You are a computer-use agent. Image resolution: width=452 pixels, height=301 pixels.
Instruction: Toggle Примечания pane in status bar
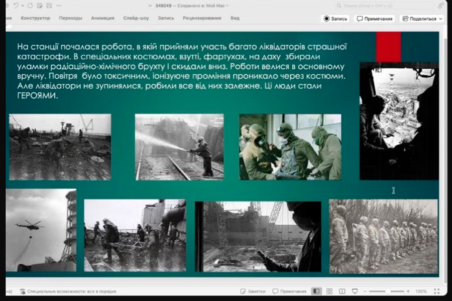(289, 291)
